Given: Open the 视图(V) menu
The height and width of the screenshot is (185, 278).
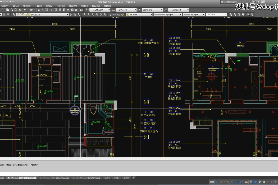Looking at the screenshot, I should [x=5, y=6].
